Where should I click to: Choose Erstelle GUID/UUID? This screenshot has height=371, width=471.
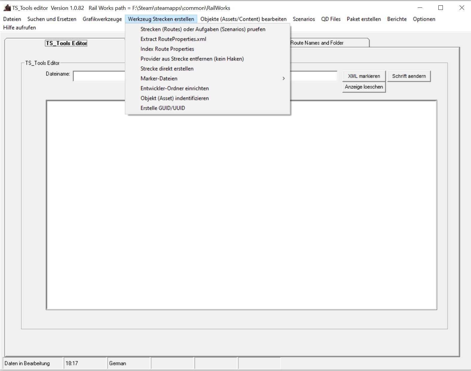click(163, 108)
